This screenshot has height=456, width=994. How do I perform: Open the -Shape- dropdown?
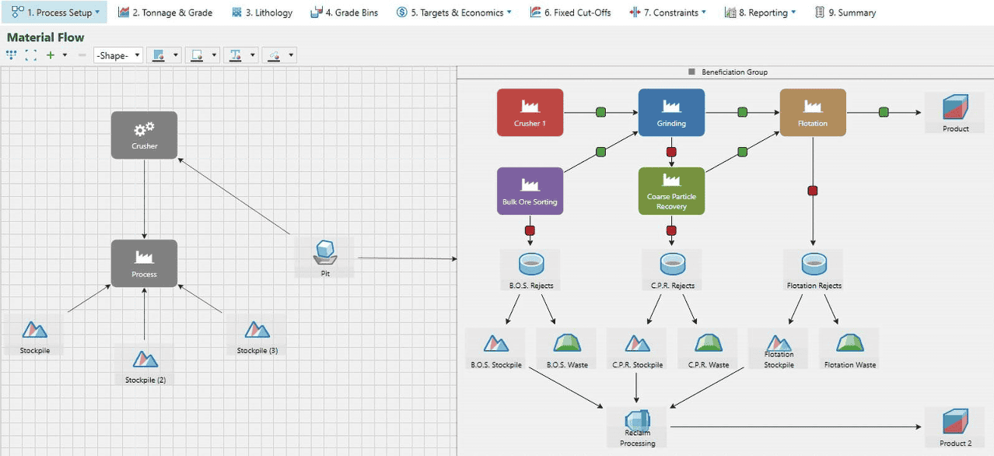point(118,55)
